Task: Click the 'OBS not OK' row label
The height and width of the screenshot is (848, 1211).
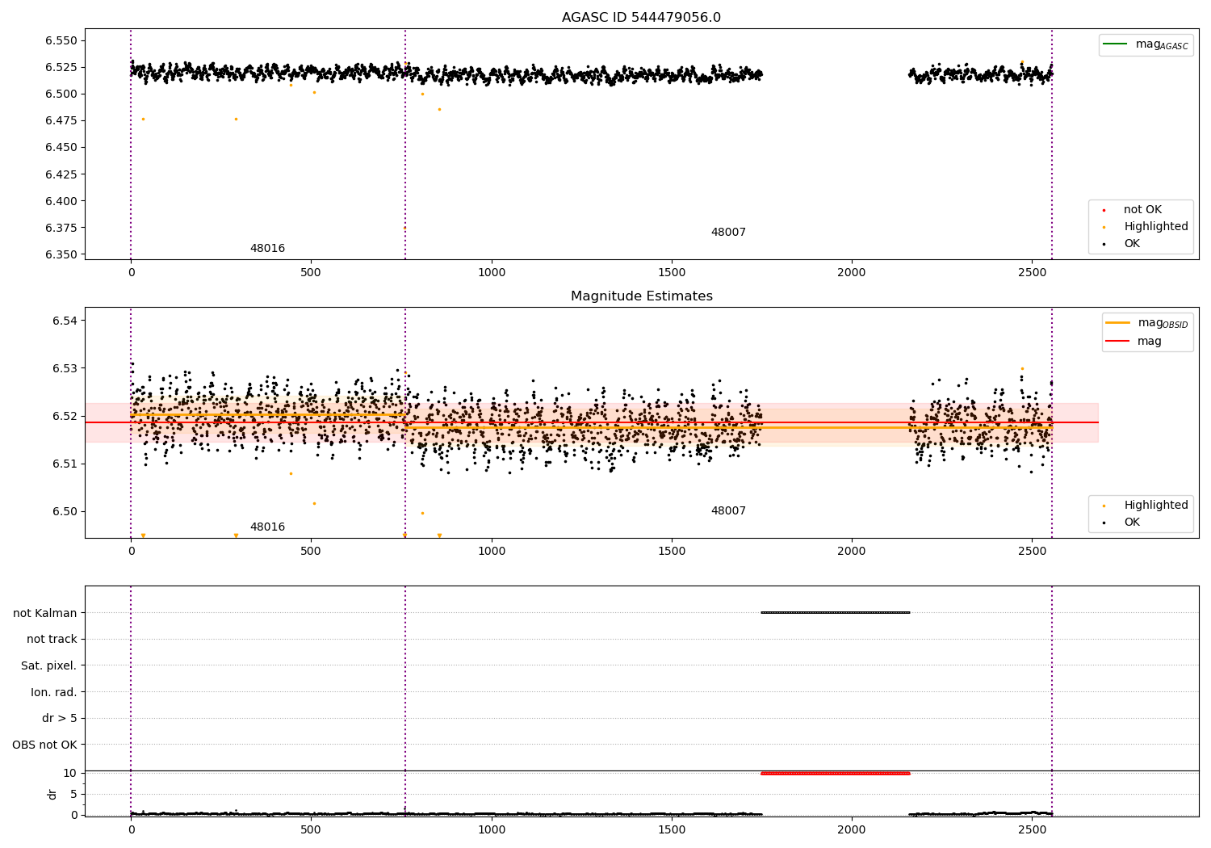Action: [45, 745]
